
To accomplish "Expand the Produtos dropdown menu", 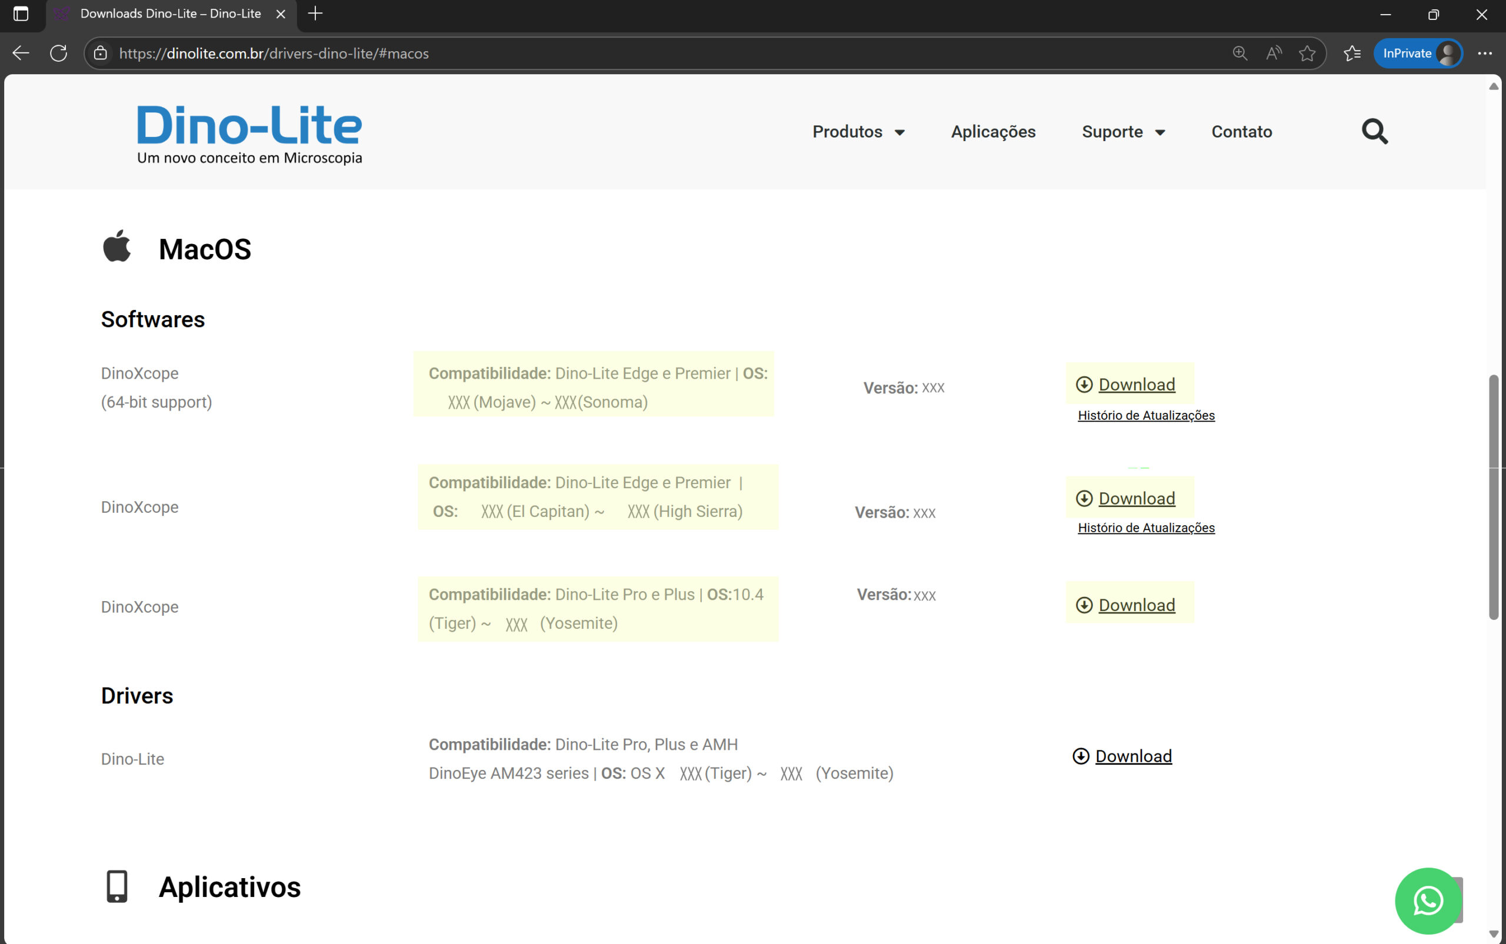I will 858,132.
